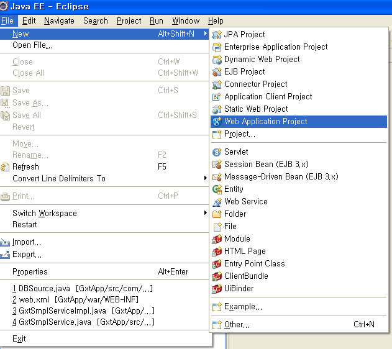Click the Other... wizard icon
This screenshot has height=349, width=392.
point(217,325)
